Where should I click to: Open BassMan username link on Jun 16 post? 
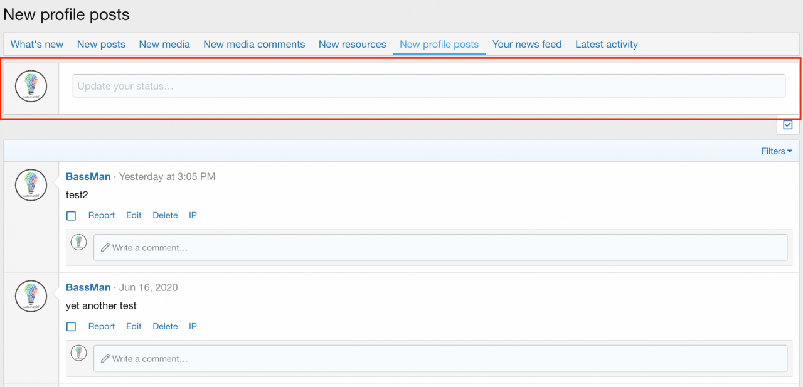coord(88,287)
